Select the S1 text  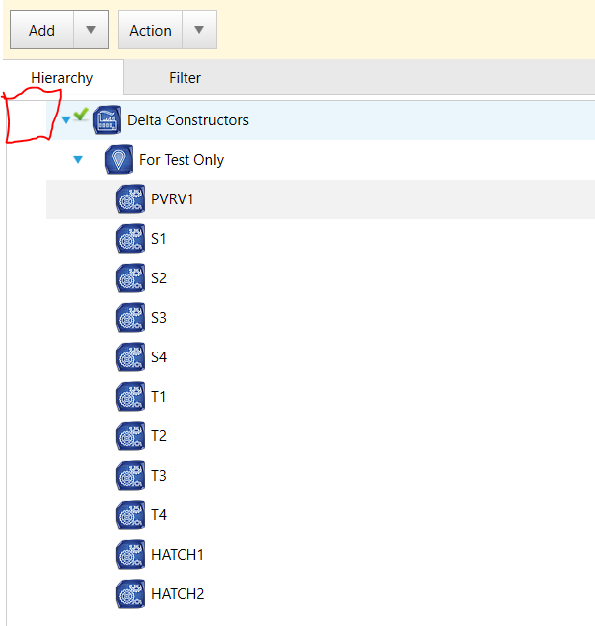click(159, 238)
